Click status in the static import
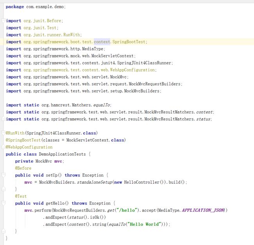Viewport: 254px width, 245px height. point(203,119)
